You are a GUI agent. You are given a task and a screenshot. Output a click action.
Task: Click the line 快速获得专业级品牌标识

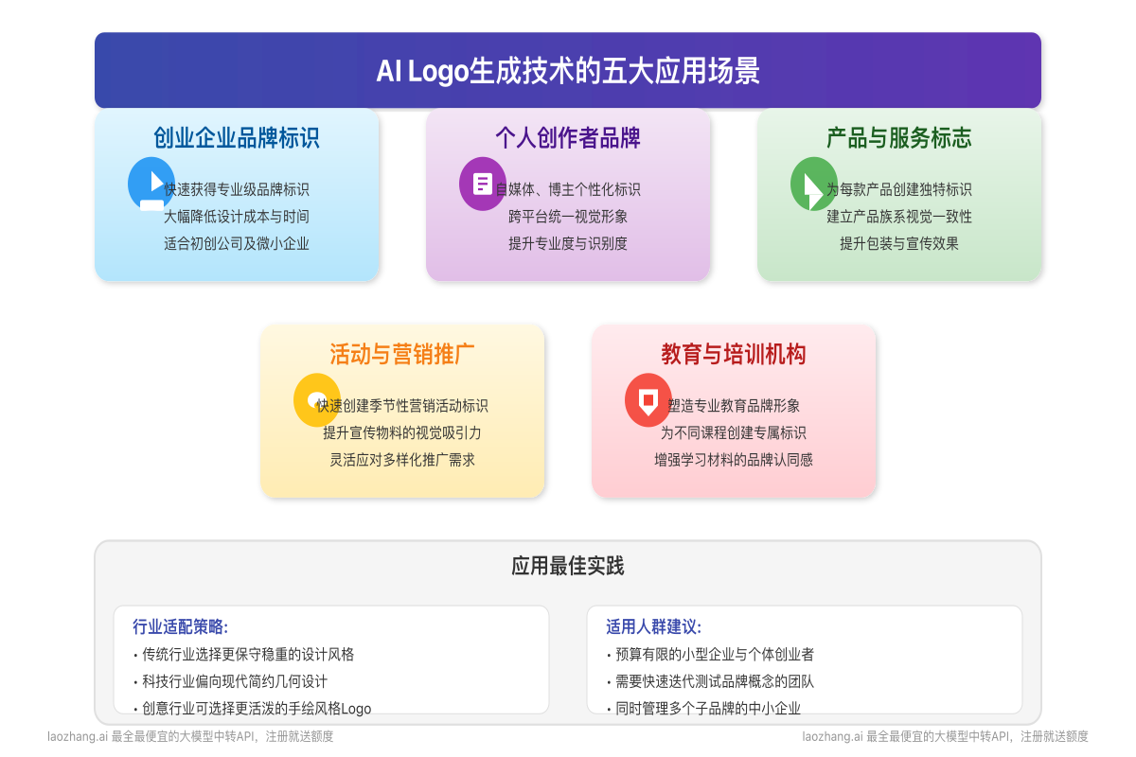tap(237, 189)
